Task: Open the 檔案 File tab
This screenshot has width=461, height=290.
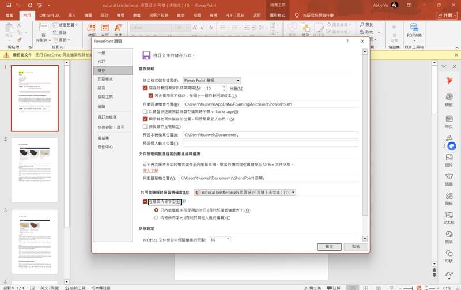Action: pos(9,16)
